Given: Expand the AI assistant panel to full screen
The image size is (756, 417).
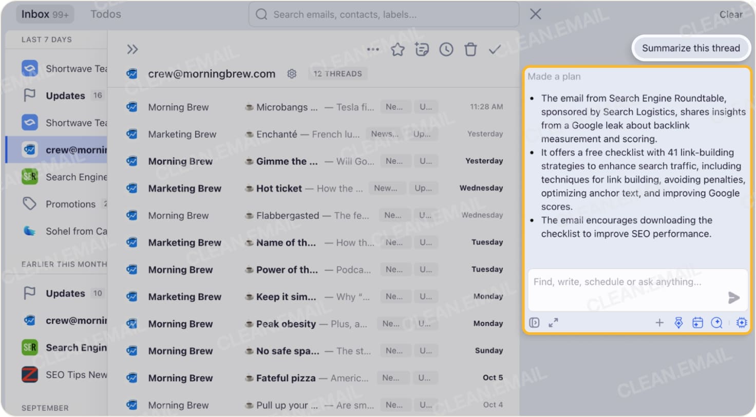Looking at the screenshot, I should 553,323.
